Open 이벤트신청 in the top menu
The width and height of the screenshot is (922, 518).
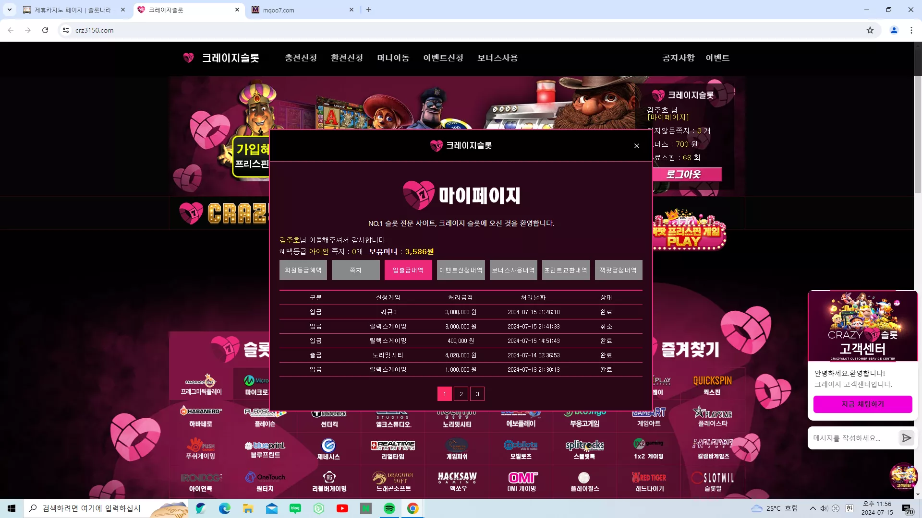[x=443, y=58]
